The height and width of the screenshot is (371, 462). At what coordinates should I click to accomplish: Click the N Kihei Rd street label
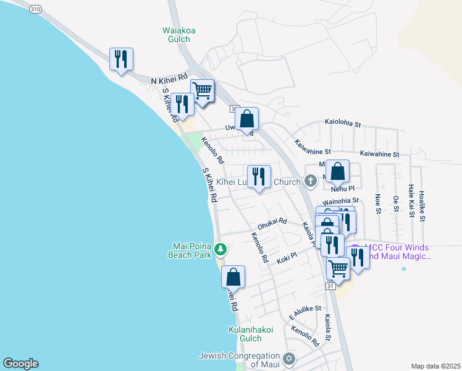pos(169,79)
